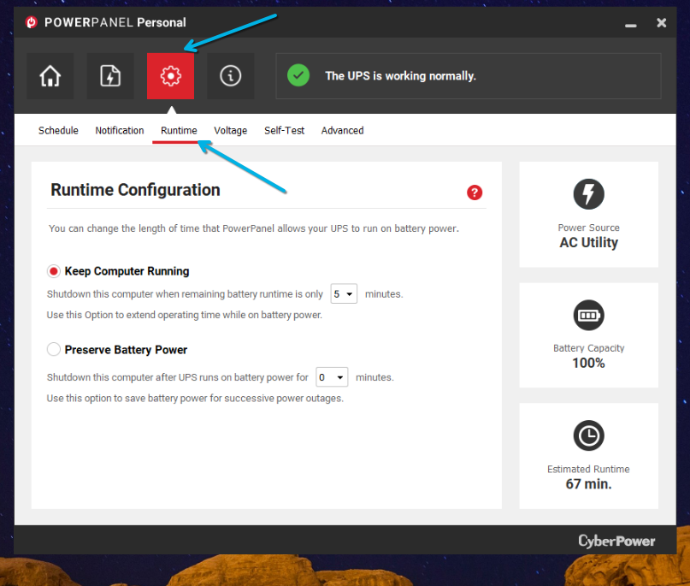The height and width of the screenshot is (586, 690).
Task: Click the AC Utility power source value
Action: point(588,243)
